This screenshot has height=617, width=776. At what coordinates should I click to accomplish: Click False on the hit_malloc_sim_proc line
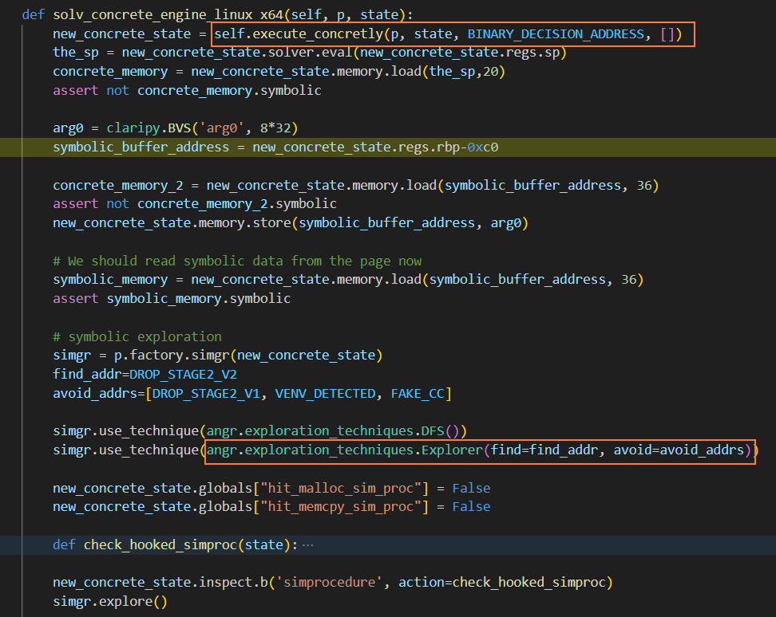pos(471,488)
